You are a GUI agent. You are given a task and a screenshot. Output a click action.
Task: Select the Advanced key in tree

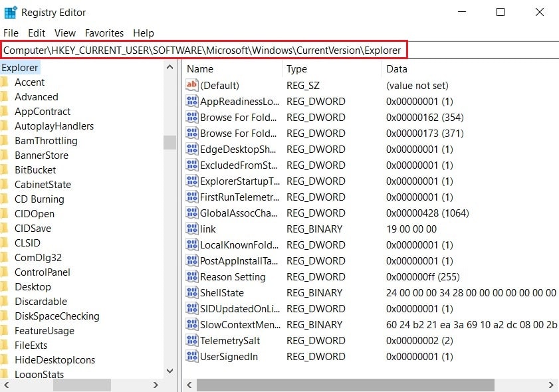36,97
